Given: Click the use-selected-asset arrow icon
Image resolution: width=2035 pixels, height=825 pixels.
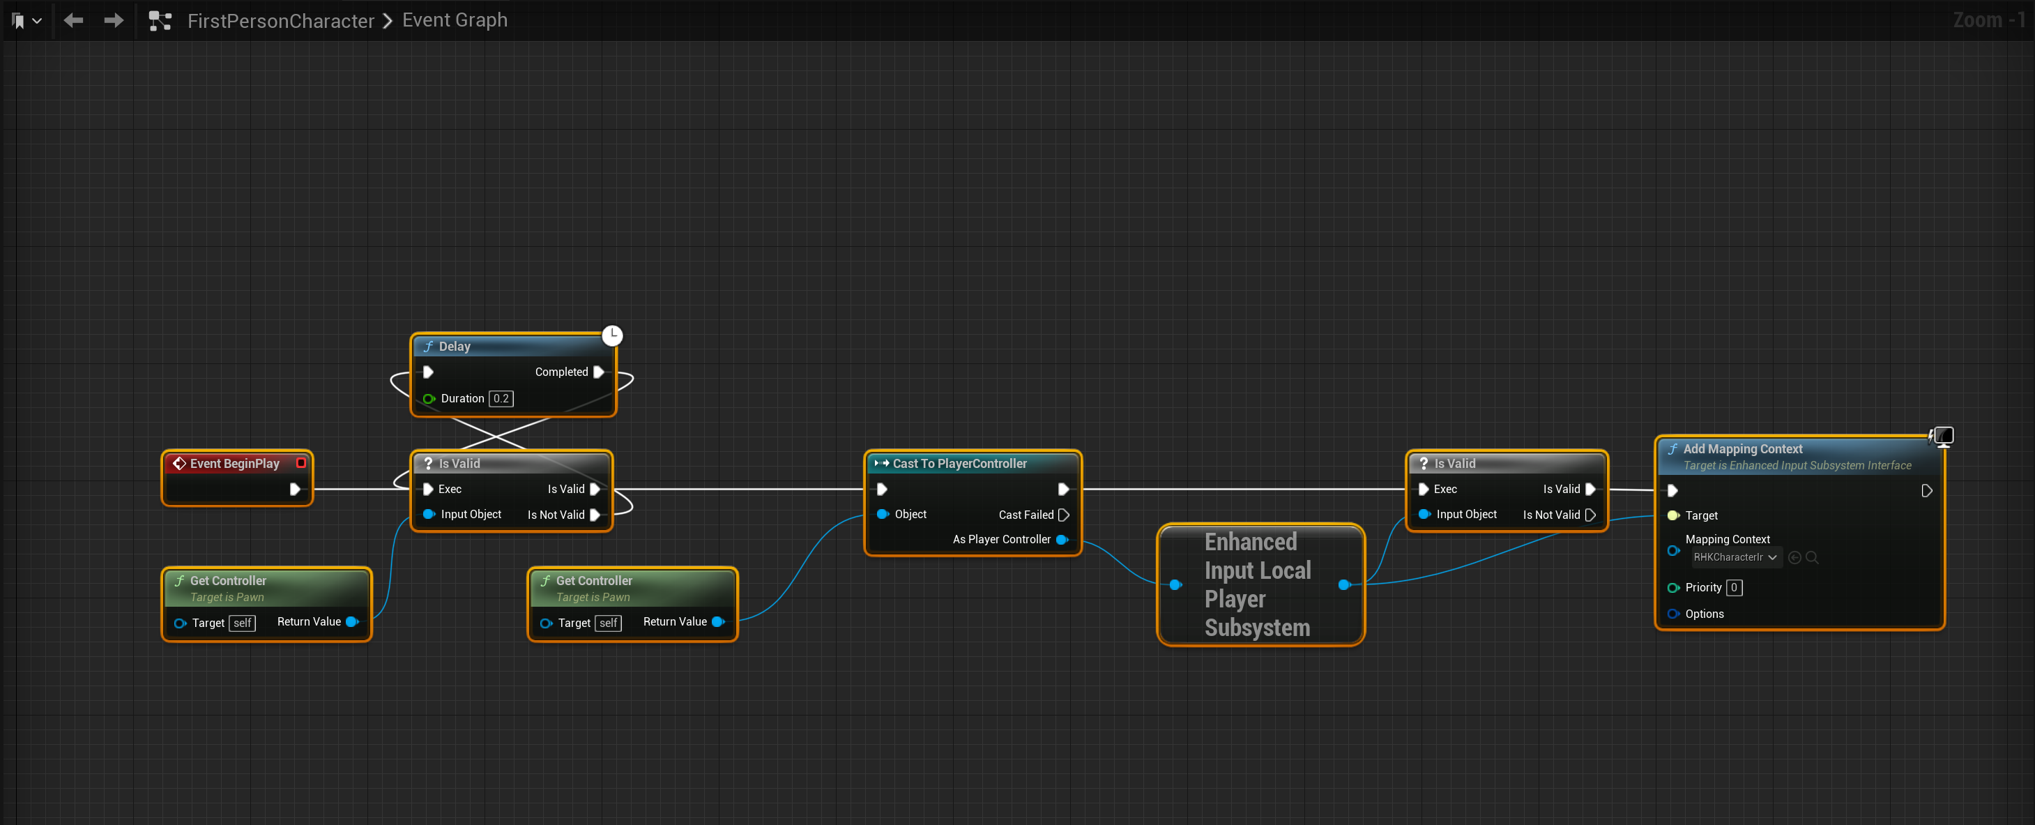Looking at the screenshot, I should 1794,557.
